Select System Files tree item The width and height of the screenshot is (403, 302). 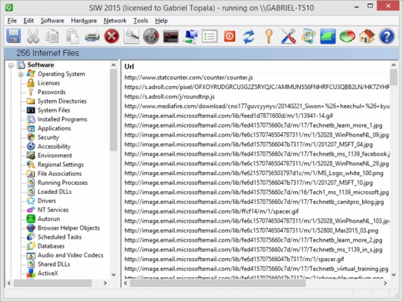tap(54, 110)
